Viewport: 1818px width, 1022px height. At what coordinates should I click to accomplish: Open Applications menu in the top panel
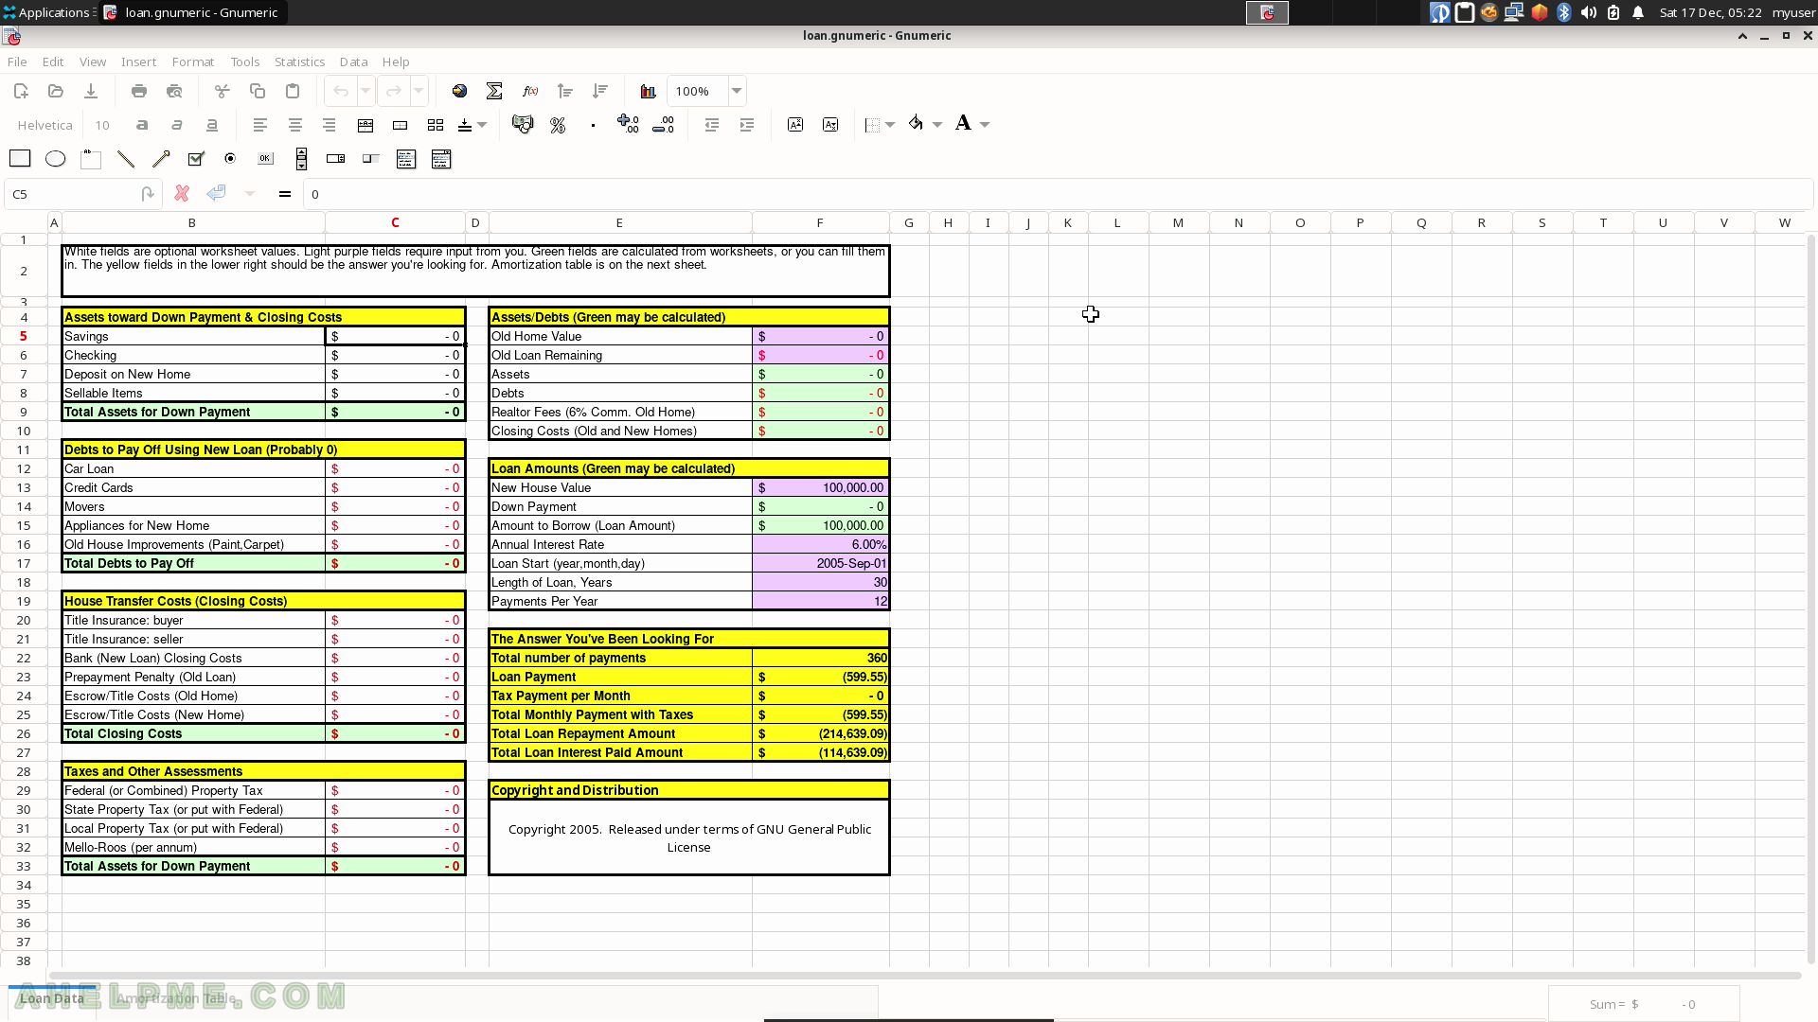point(46,12)
